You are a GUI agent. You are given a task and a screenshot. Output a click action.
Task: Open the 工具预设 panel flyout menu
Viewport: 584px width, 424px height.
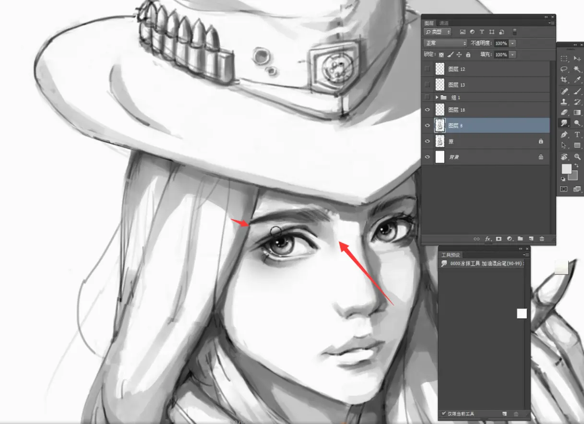[x=526, y=255]
